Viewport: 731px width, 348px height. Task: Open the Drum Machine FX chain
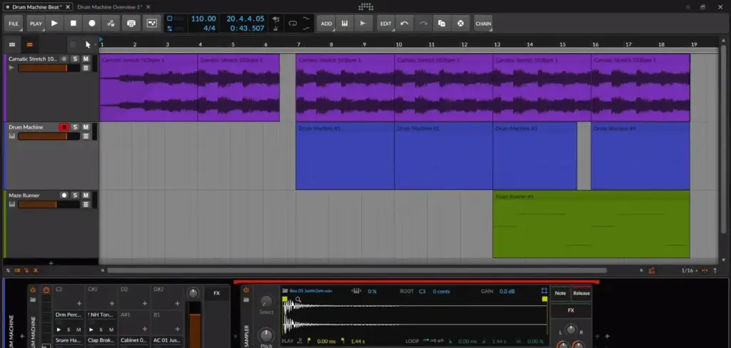pos(217,294)
